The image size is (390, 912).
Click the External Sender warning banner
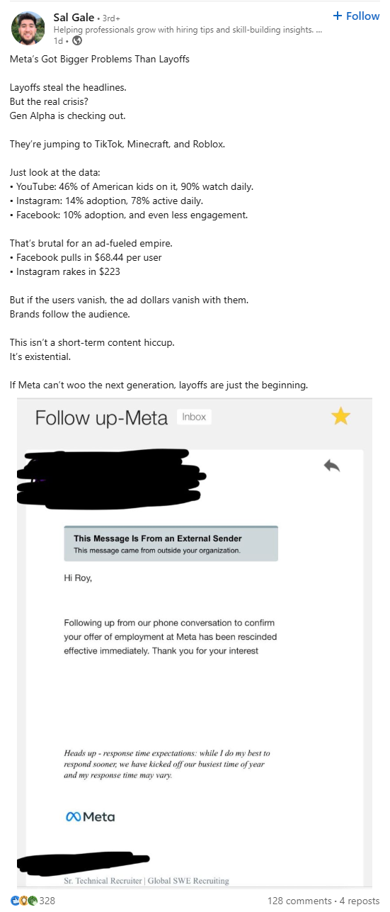point(171,544)
